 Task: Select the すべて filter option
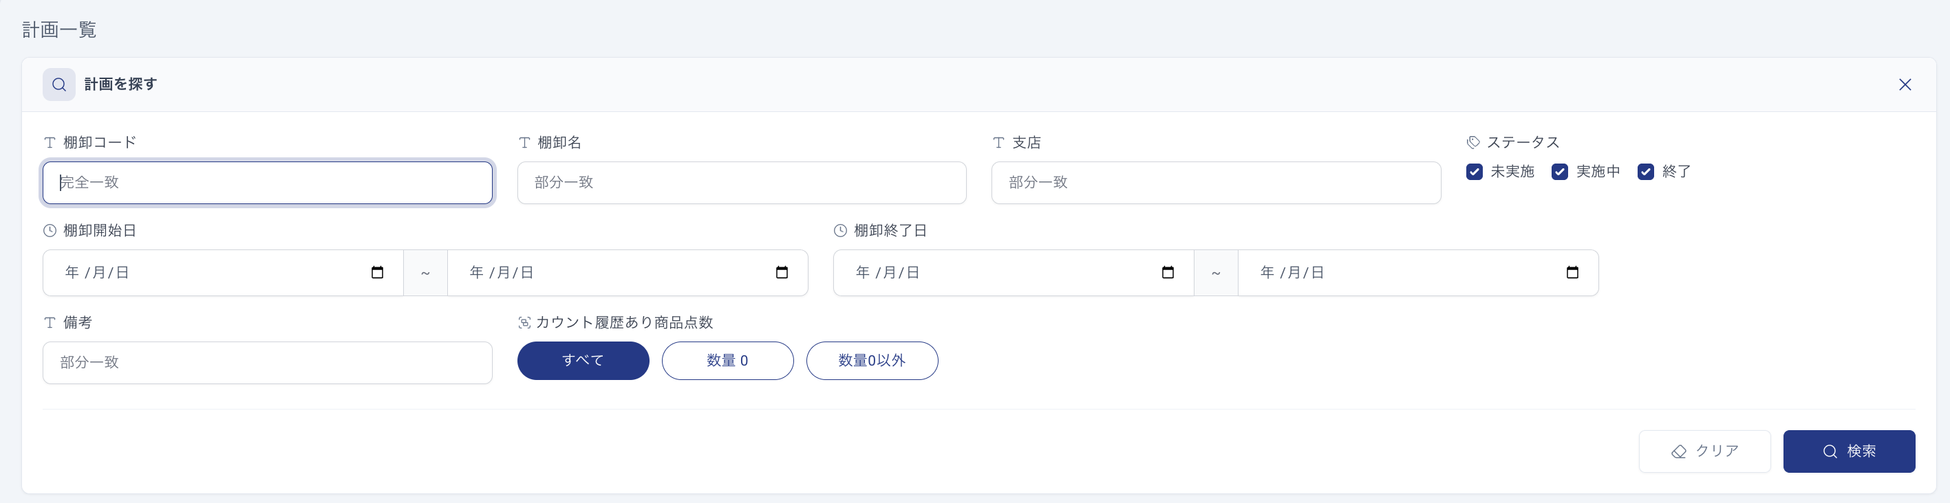point(583,361)
